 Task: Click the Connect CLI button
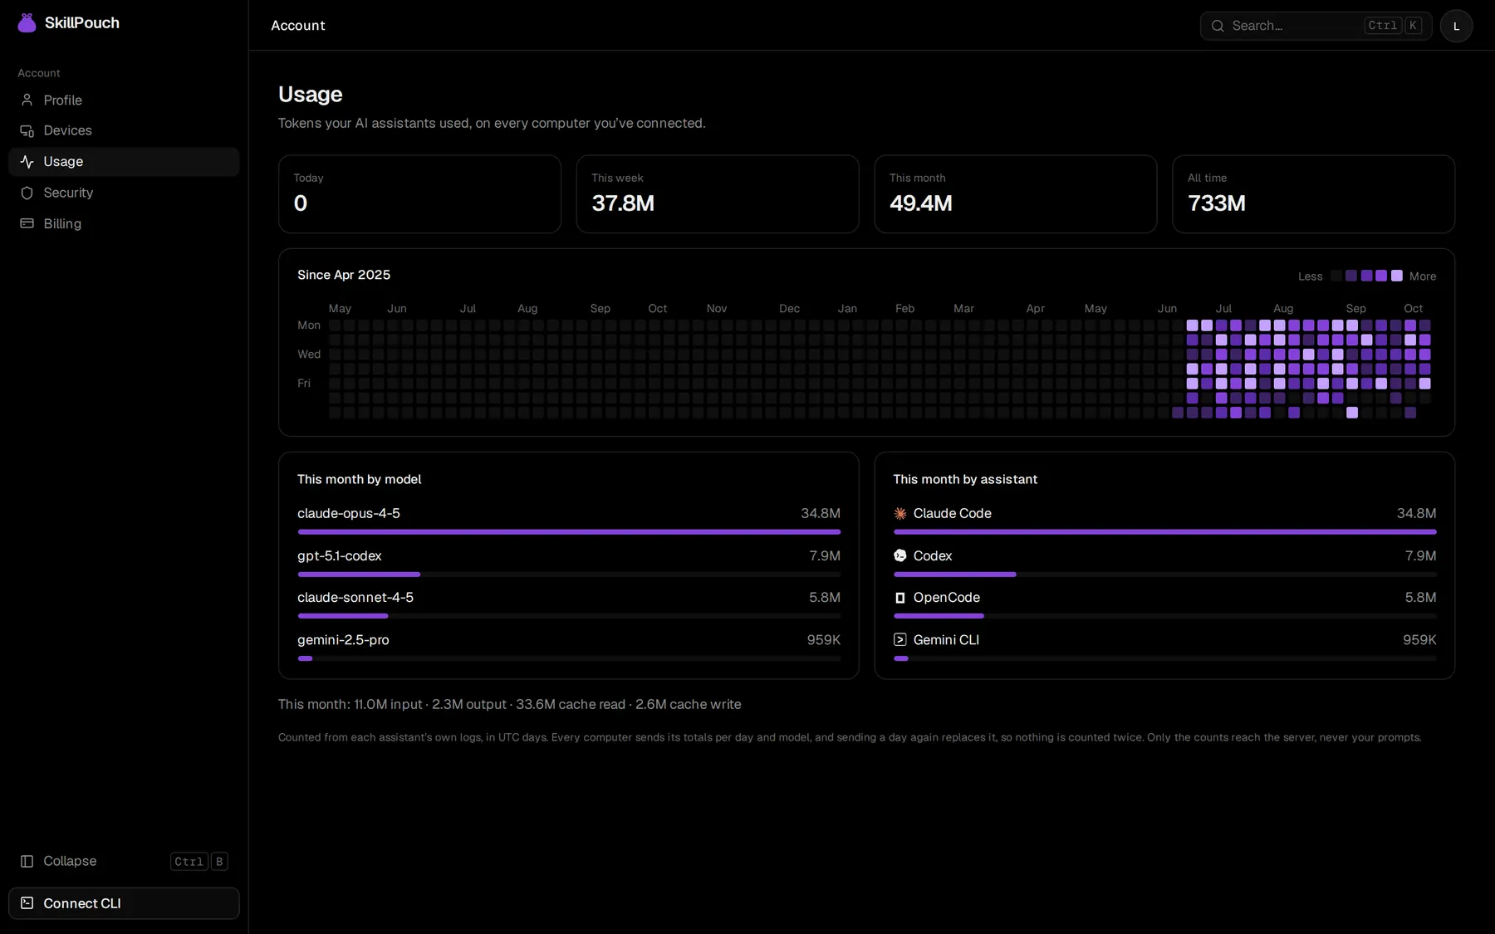(124, 903)
